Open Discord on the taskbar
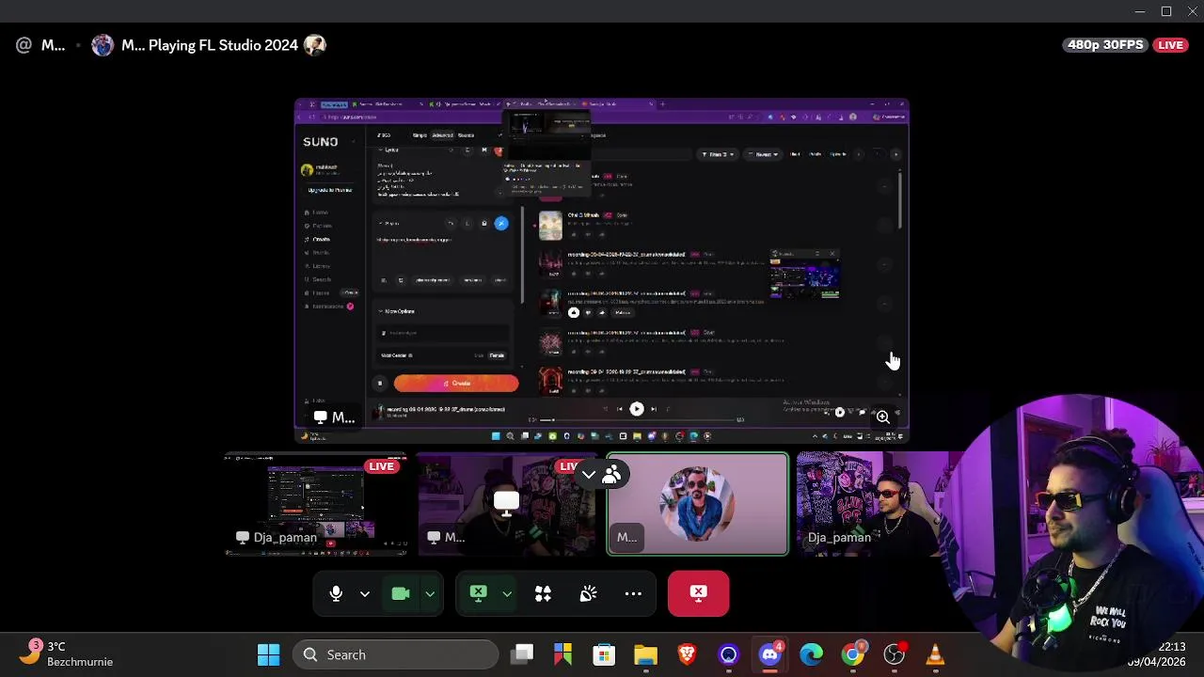The height and width of the screenshot is (677, 1204). [x=770, y=654]
